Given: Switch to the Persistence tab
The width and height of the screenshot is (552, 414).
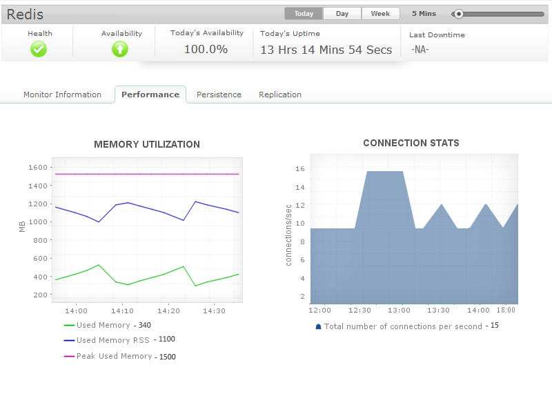Looking at the screenshot, I should click(219, 95).
